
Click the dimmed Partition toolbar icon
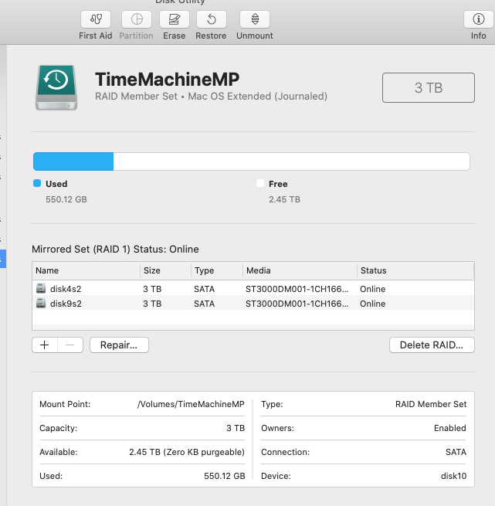(x=137, y=19)
